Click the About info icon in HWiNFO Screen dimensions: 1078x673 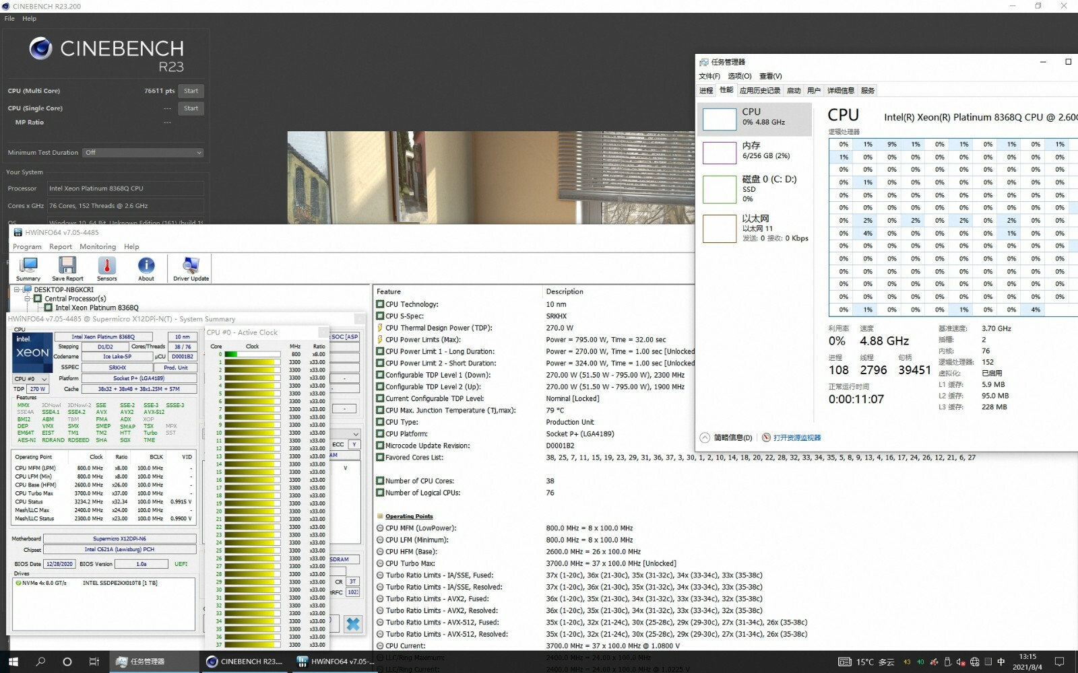pos(146,269)
